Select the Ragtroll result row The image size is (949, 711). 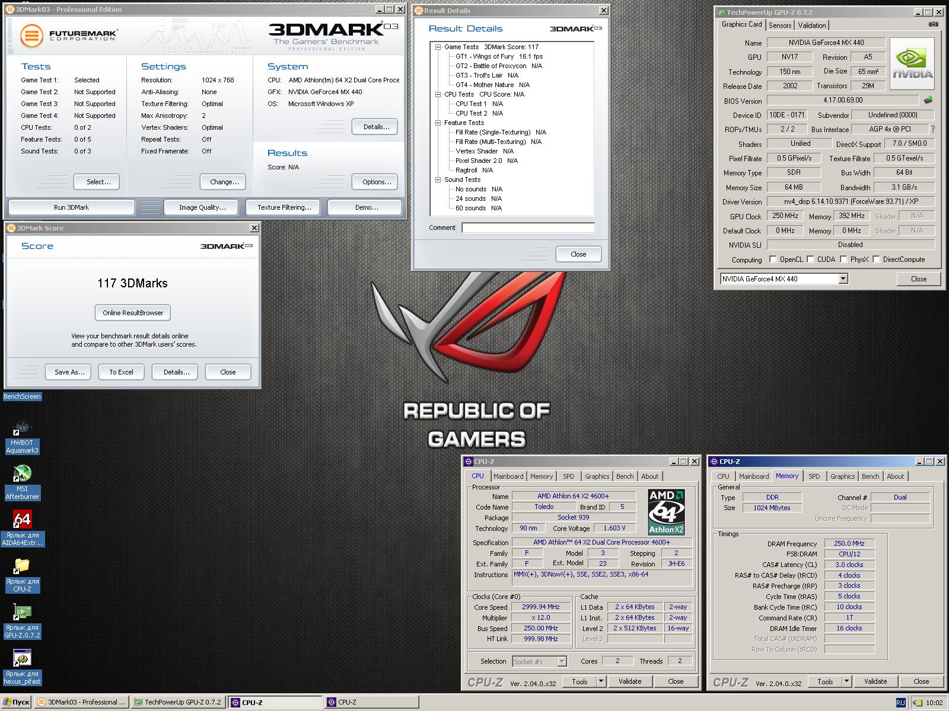pyautogui.click(x=474, y=170)
